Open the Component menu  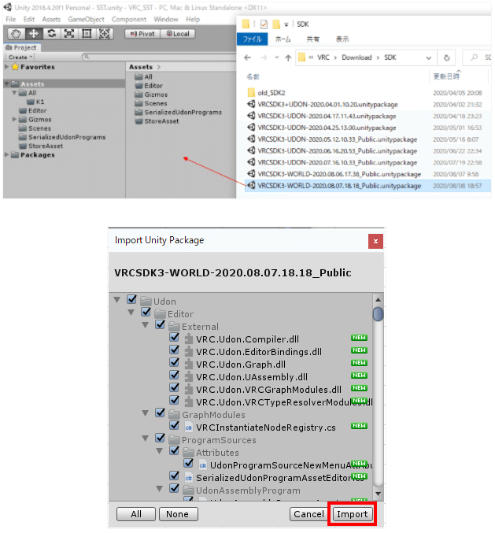coord(129,20)
